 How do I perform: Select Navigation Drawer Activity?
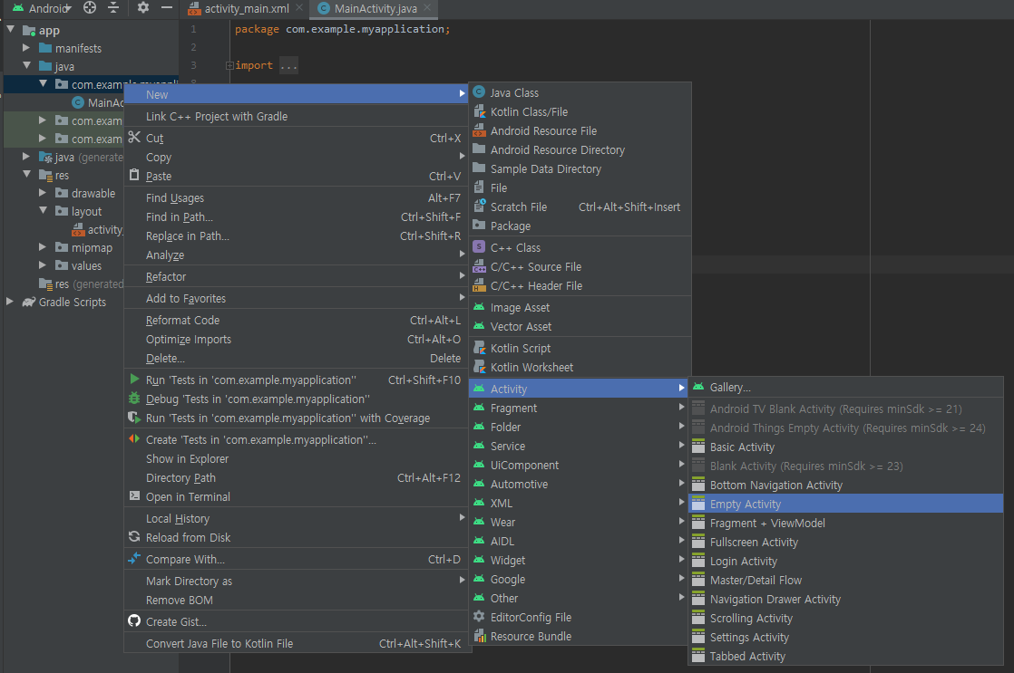click(846, 600)
